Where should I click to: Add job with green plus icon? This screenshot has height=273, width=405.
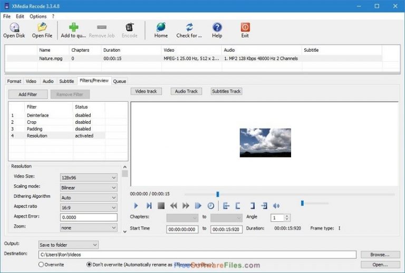[x=74, y=27]
